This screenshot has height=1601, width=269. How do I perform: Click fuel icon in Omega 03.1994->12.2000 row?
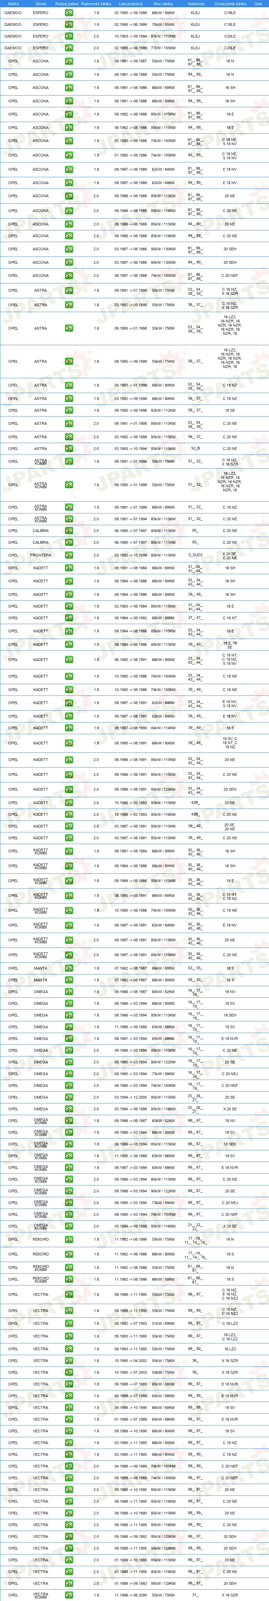pyautogui.click(x=69, y=1097)
